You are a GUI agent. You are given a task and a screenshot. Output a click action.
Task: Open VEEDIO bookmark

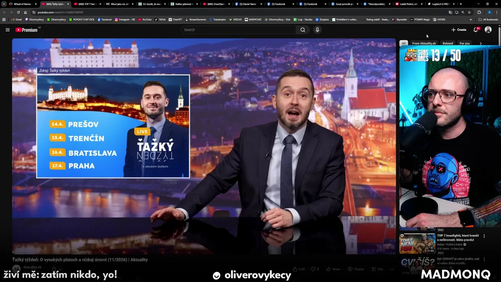pyautogui.click(x=235, y=20)
